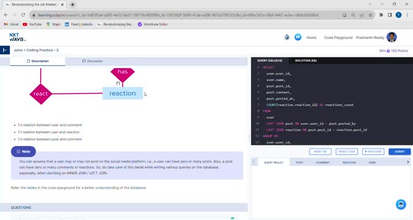Screen dimensions: 413x220
Task: Open Maps bookmark
Action: click(x=53, y=24)
